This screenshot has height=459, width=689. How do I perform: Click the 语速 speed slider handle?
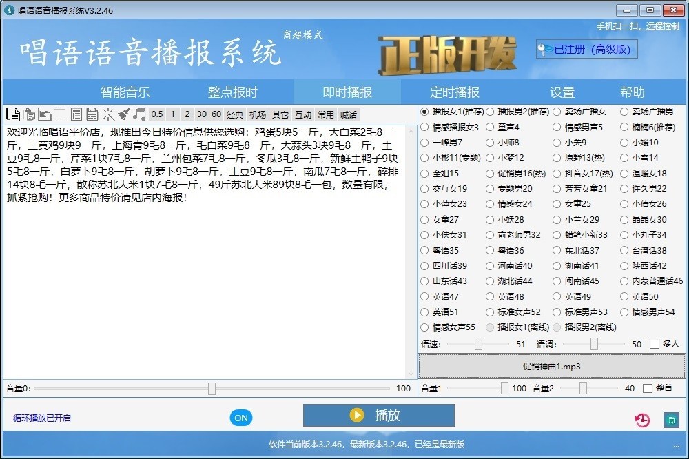click(x=479, y=344)
